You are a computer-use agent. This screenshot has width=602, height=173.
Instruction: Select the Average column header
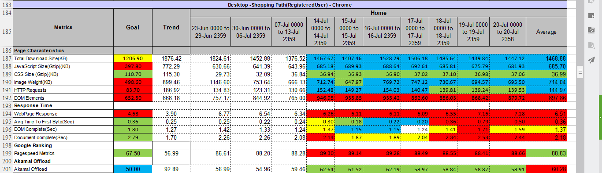(546, 32)
